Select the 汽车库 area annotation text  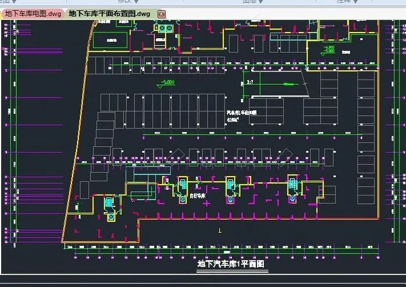click(240, 114)
